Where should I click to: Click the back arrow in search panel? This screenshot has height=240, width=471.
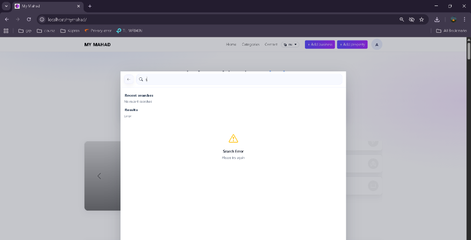click(x=129, y=79)
